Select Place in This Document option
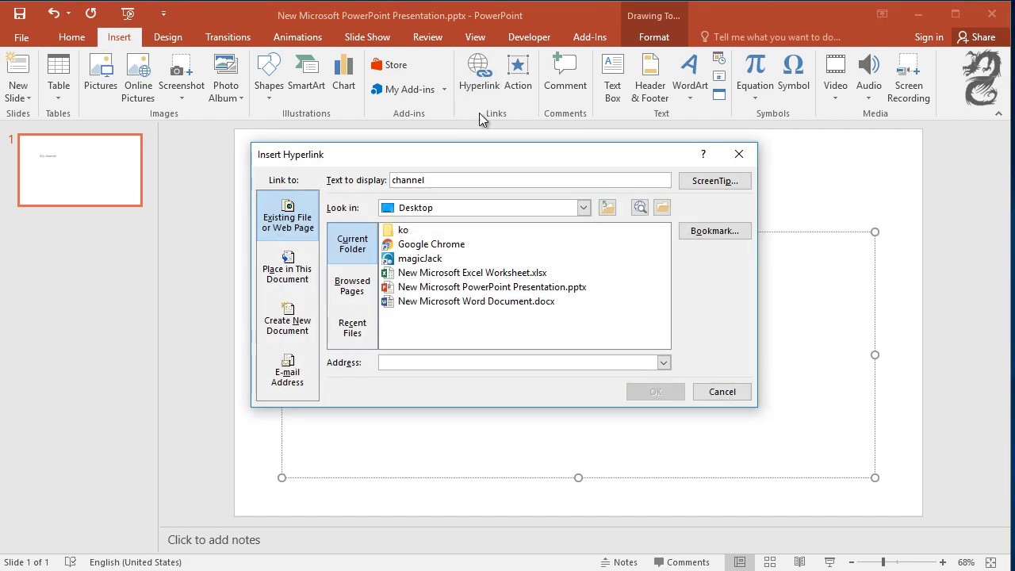The image size is (1015, 571). coord(288,267)
